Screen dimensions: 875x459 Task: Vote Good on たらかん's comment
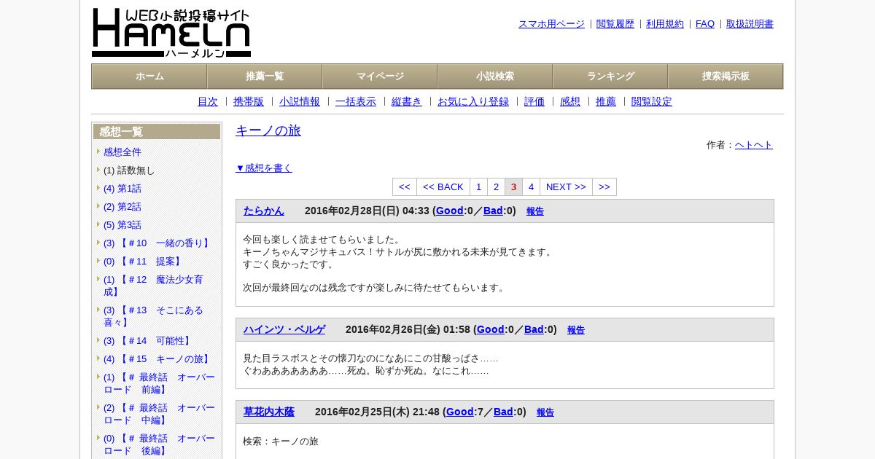450,211
